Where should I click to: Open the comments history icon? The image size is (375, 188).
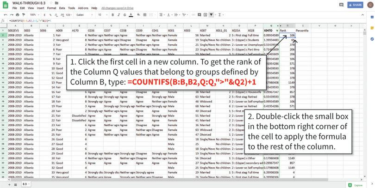click(x=341, y=5)
